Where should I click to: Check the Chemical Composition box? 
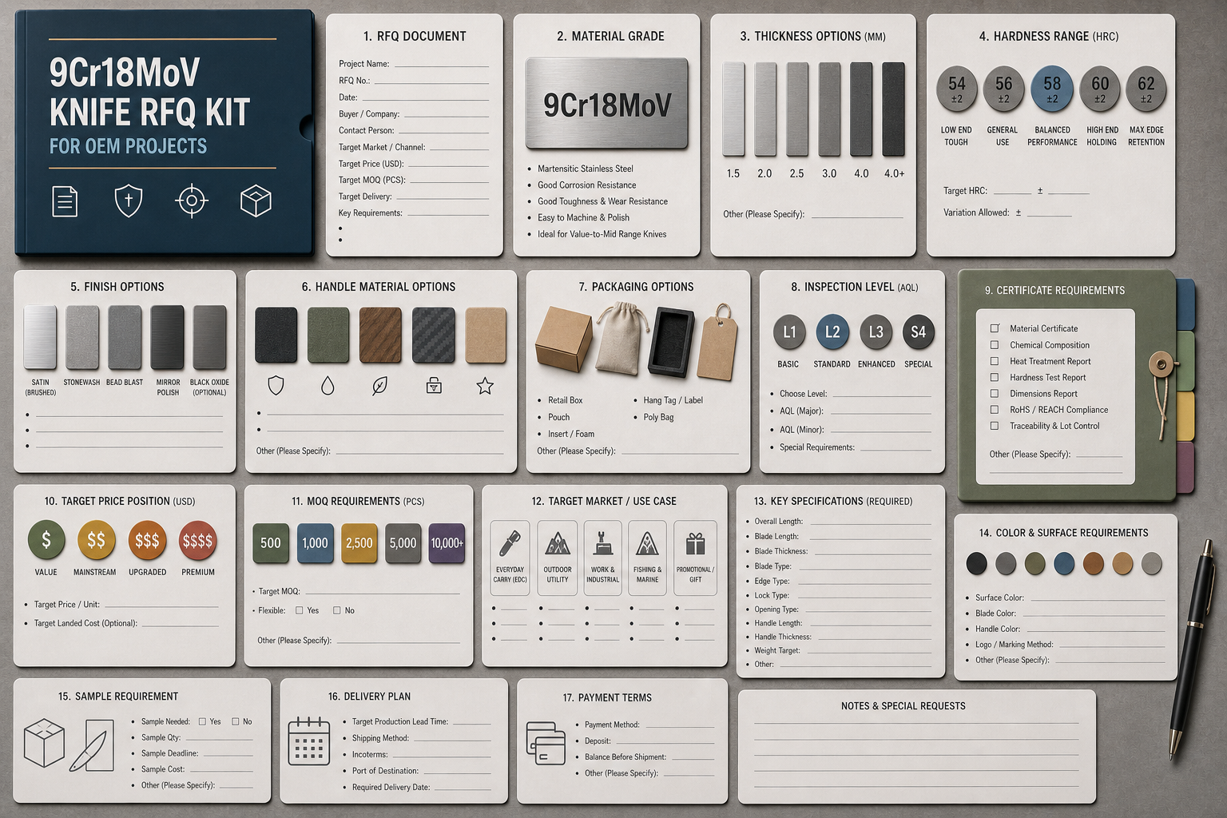(x=995, y=345)
